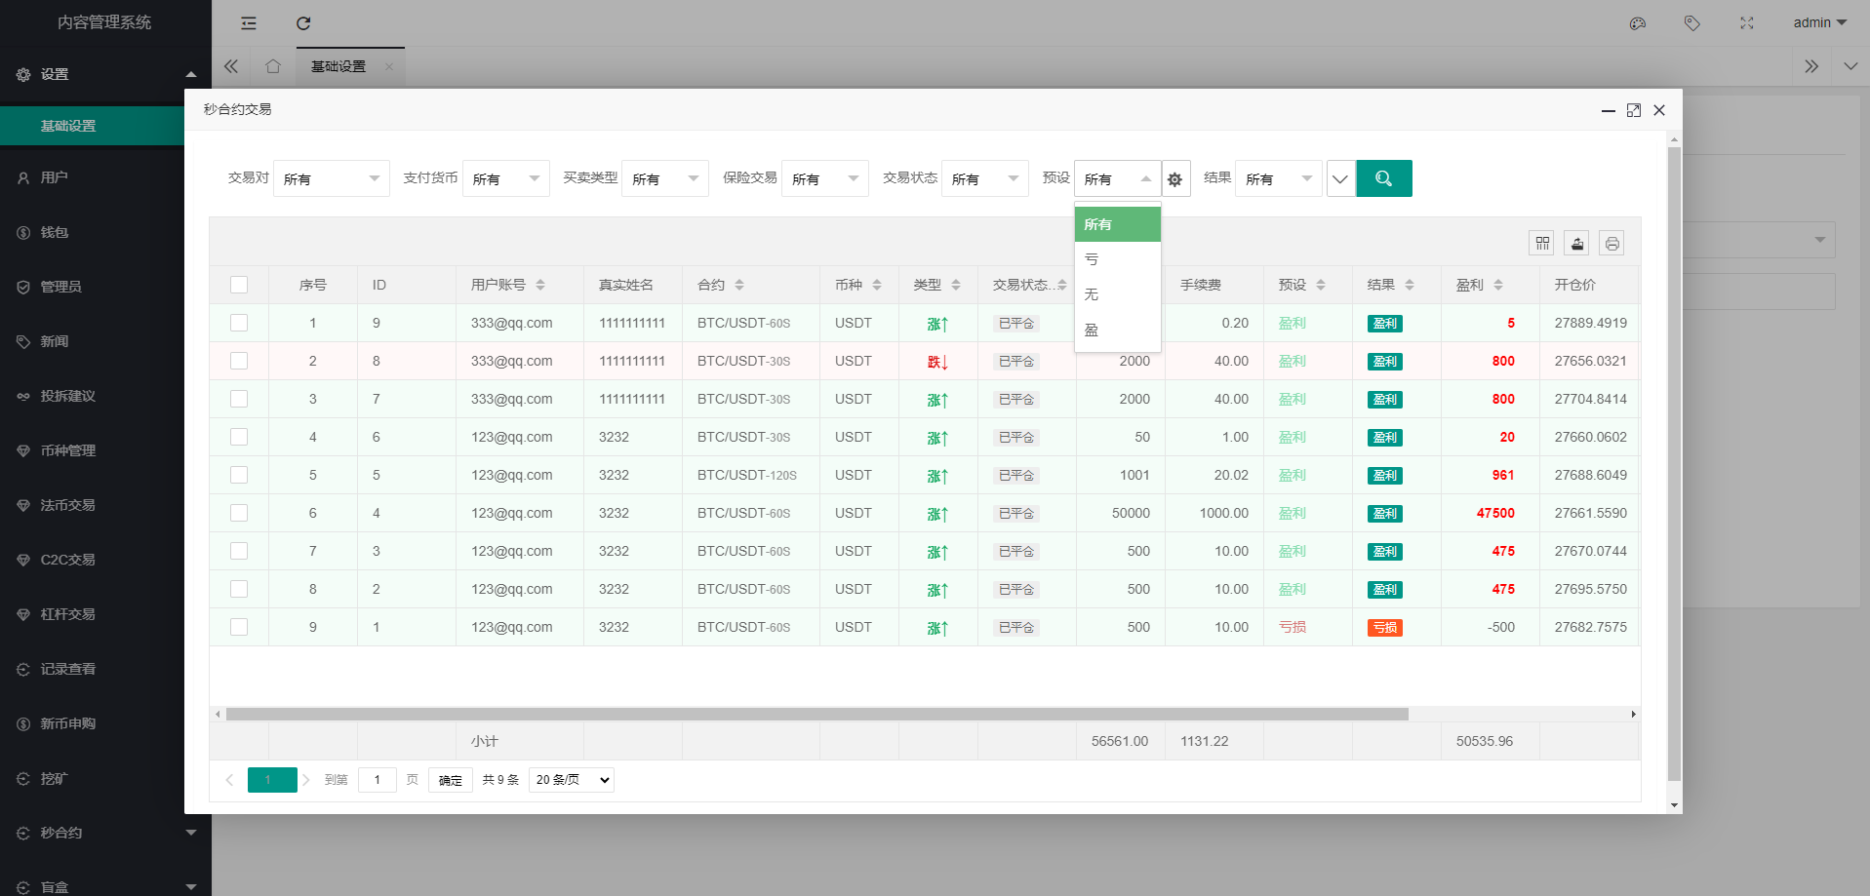Toggle the sidebar collapse icon
Viewport: 1870px width, 896px height.
(x=249, y=23)
